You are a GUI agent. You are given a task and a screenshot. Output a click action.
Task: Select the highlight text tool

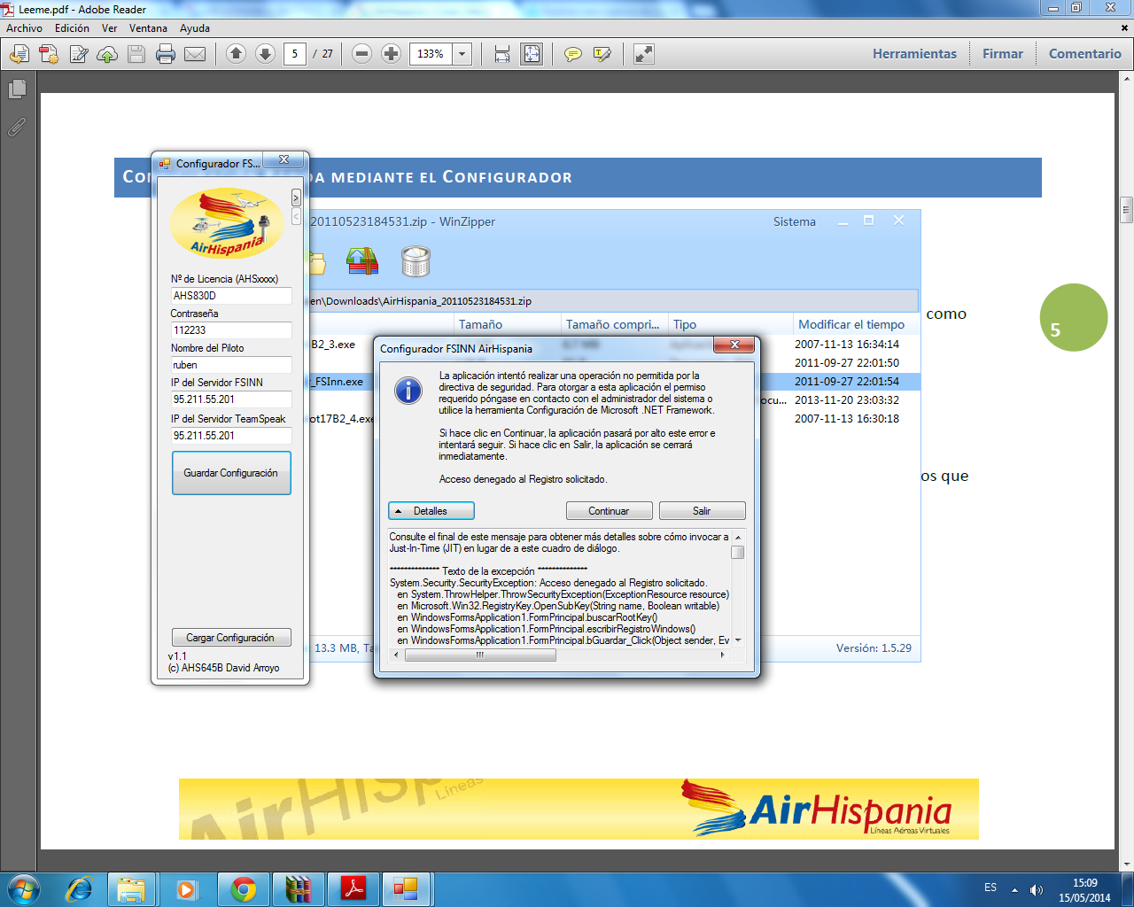602,54
